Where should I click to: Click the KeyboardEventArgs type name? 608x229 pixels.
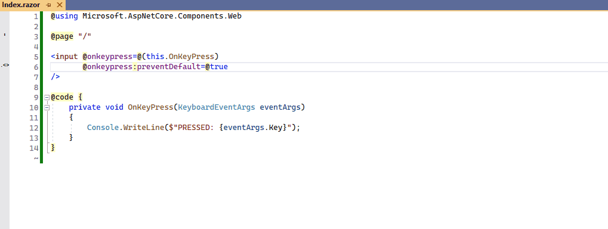pyautogui.click(x=217, y=107)
